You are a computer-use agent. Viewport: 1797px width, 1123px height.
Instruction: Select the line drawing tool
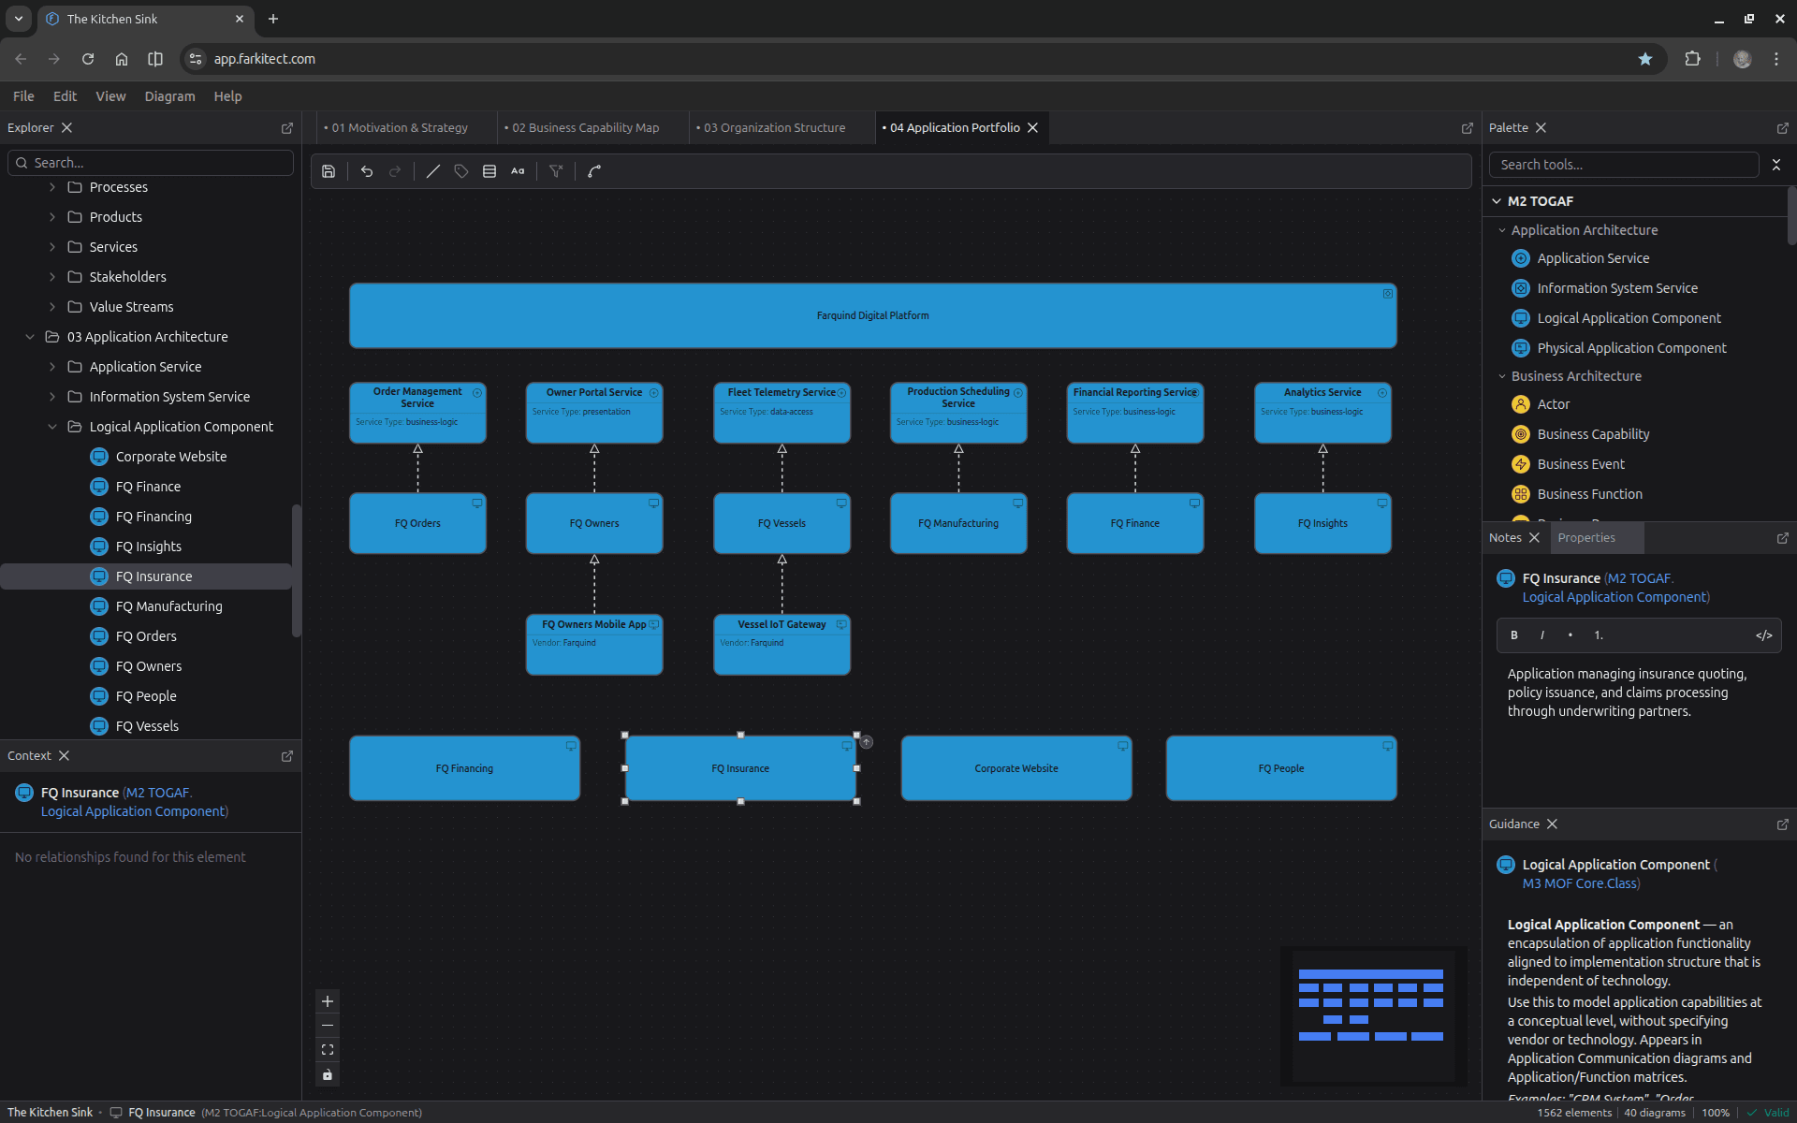pos(433,171)
